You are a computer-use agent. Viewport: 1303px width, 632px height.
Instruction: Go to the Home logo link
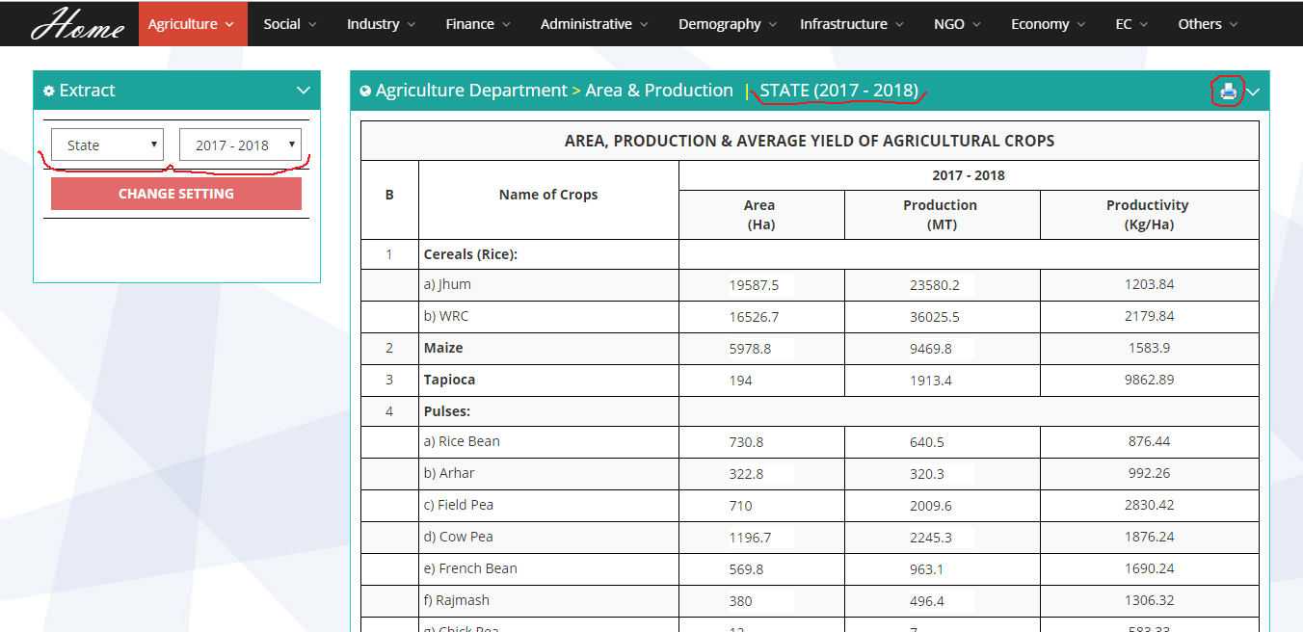point(77,24)
